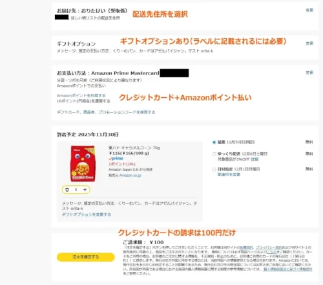
Task: Open the Amazon.co.jp seller link
Action: [x=130, y=176]
